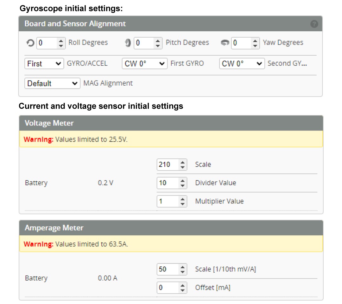This screenshot has height=304, width=342.
Task: Click the Roll Degrees label
Action: click(88, 42)
